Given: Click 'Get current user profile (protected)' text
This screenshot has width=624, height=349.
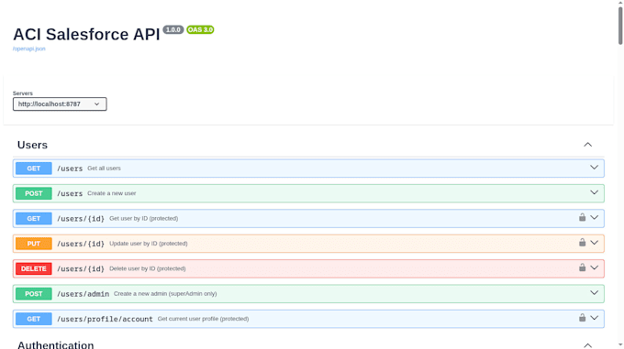Looking at the screenshot, I should point(203,319).
